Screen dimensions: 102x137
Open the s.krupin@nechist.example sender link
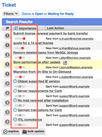point(76,39)
